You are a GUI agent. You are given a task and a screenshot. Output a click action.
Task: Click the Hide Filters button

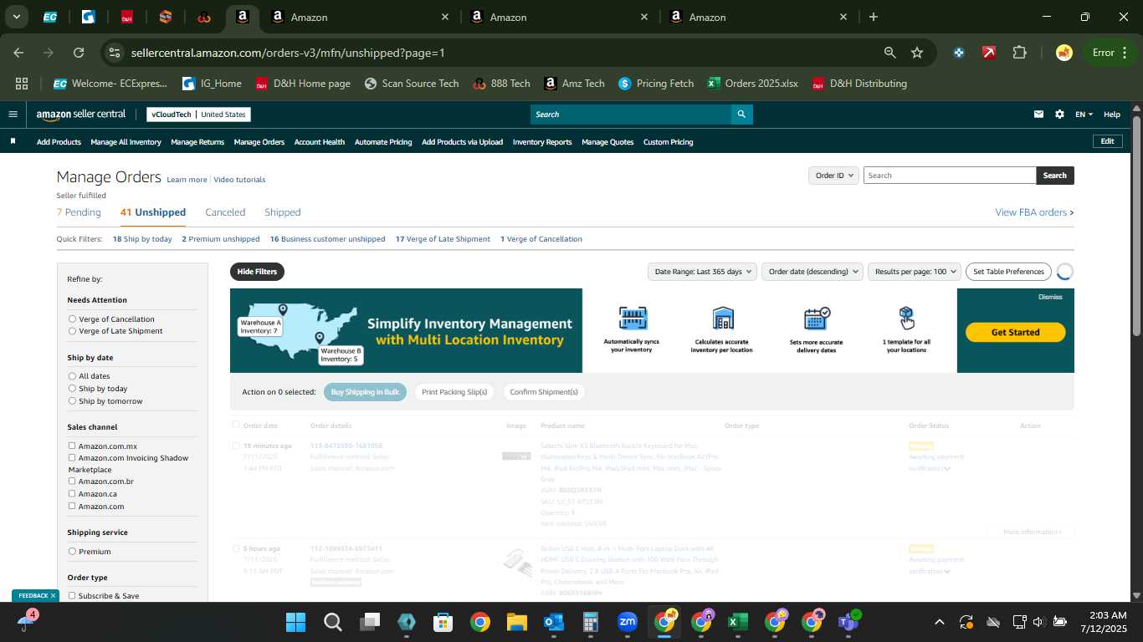point(257,272)
